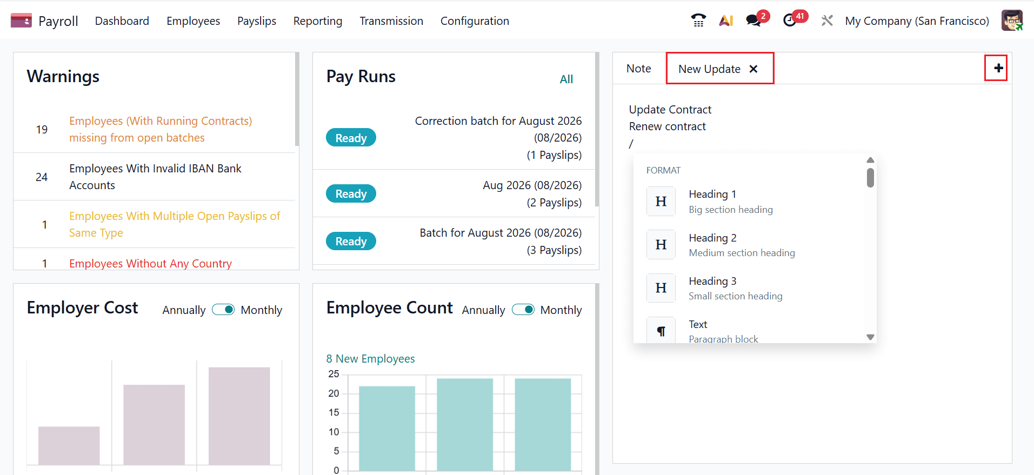1034x475 pixels.
Task: Open the activities clock icon
Action: tap(790, 21)
